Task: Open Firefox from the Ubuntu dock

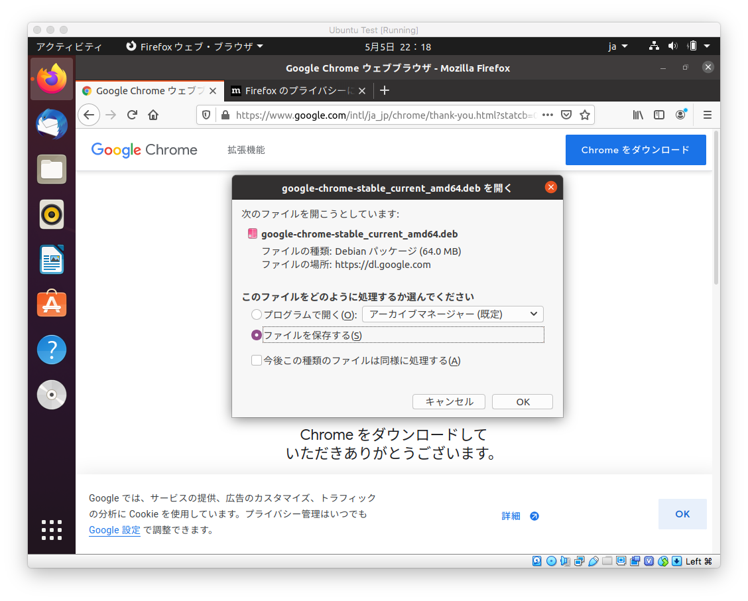Action: (x=52, y=79)
